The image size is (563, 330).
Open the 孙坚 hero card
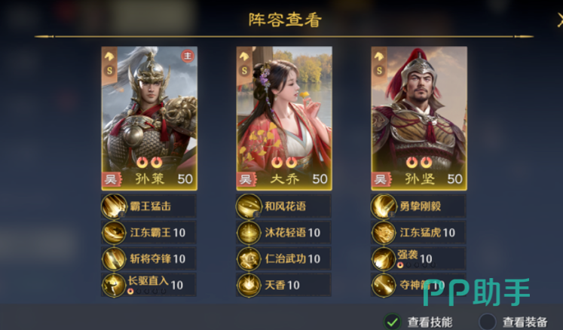pyautogui.click(x=419, y=118)
